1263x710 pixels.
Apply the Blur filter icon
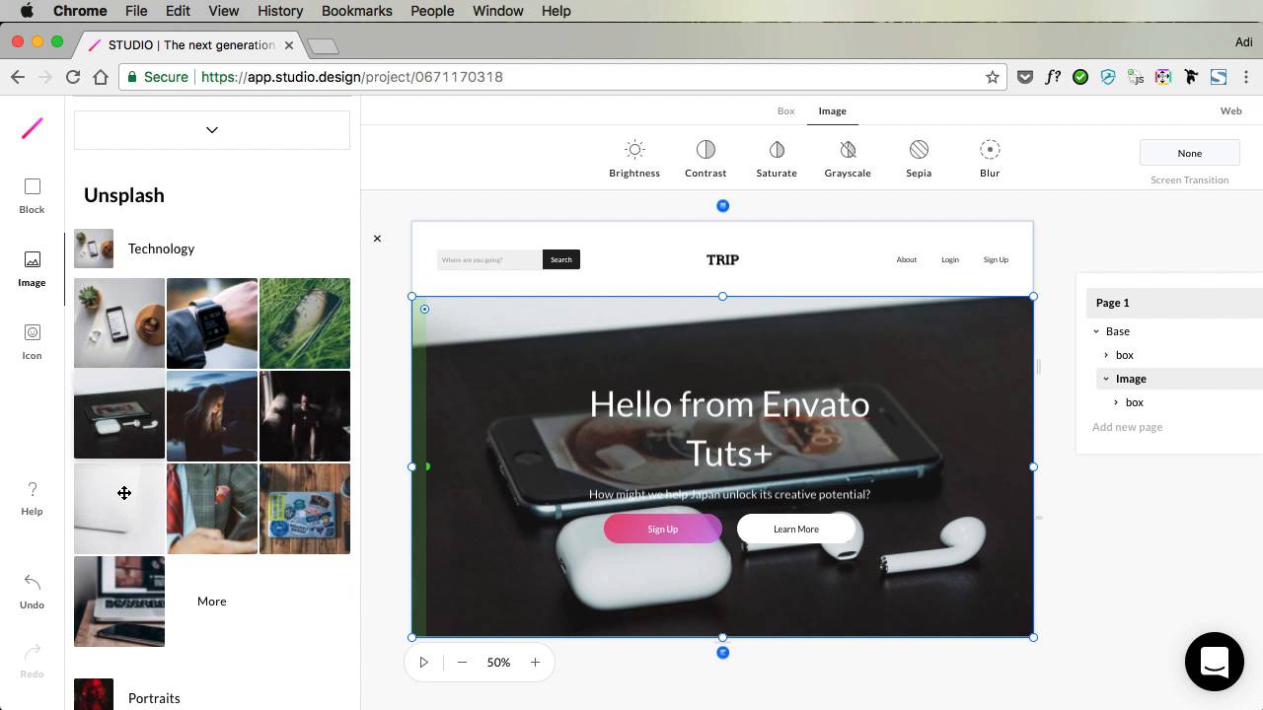click(x=990, y=150)
